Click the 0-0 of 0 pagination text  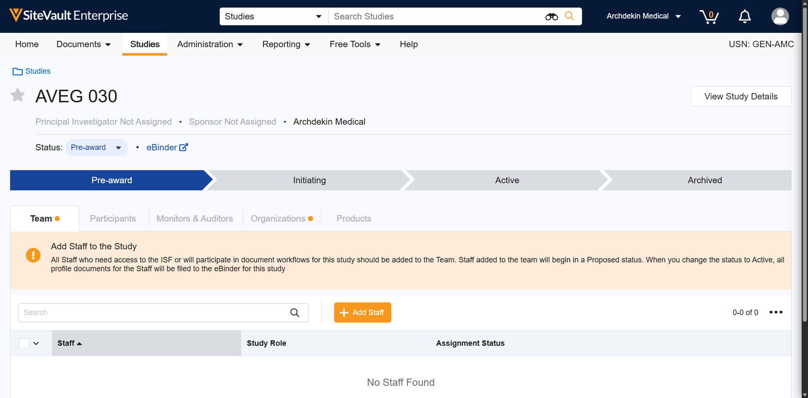pyautogui.click(x=745, y=313)
